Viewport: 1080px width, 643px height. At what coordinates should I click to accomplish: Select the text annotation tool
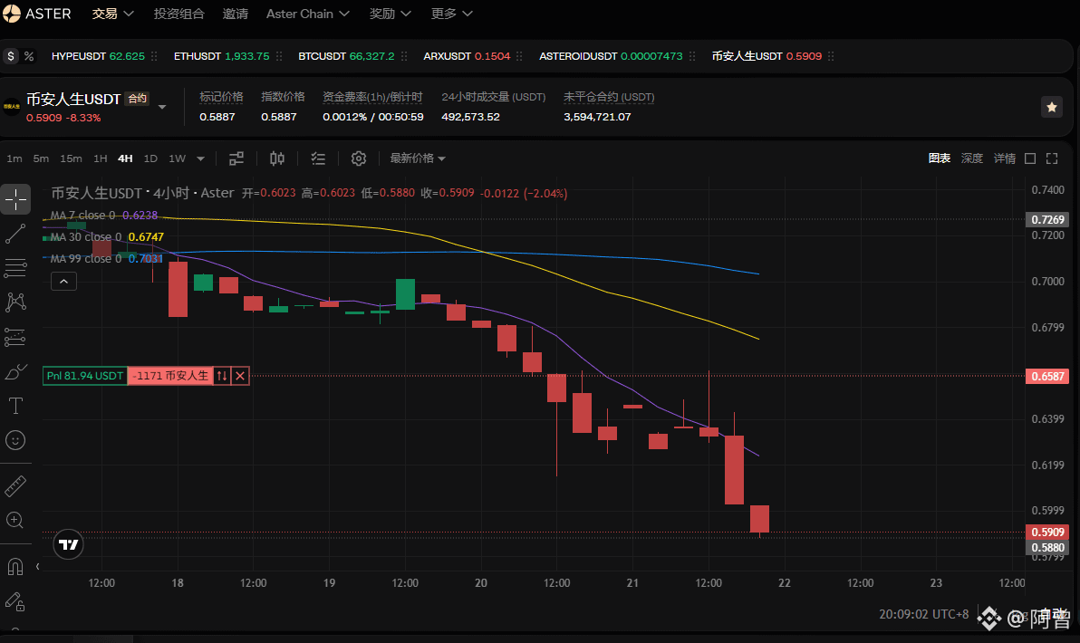coord(15,407)
